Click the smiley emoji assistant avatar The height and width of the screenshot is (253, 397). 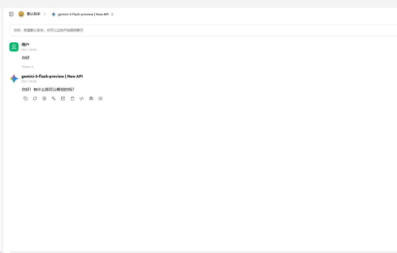[x=21, y=14]
